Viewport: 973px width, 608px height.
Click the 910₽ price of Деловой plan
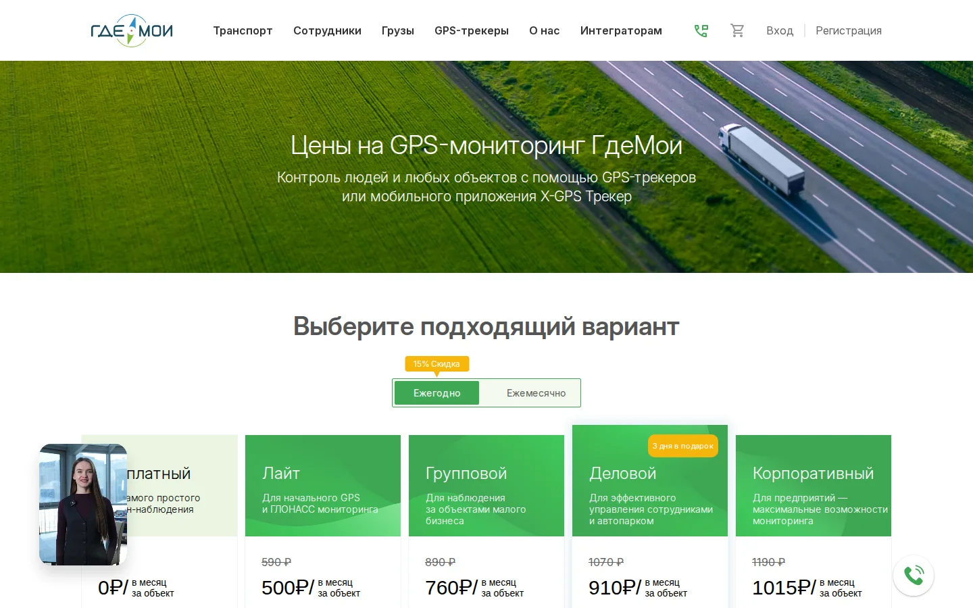point(615,588)
